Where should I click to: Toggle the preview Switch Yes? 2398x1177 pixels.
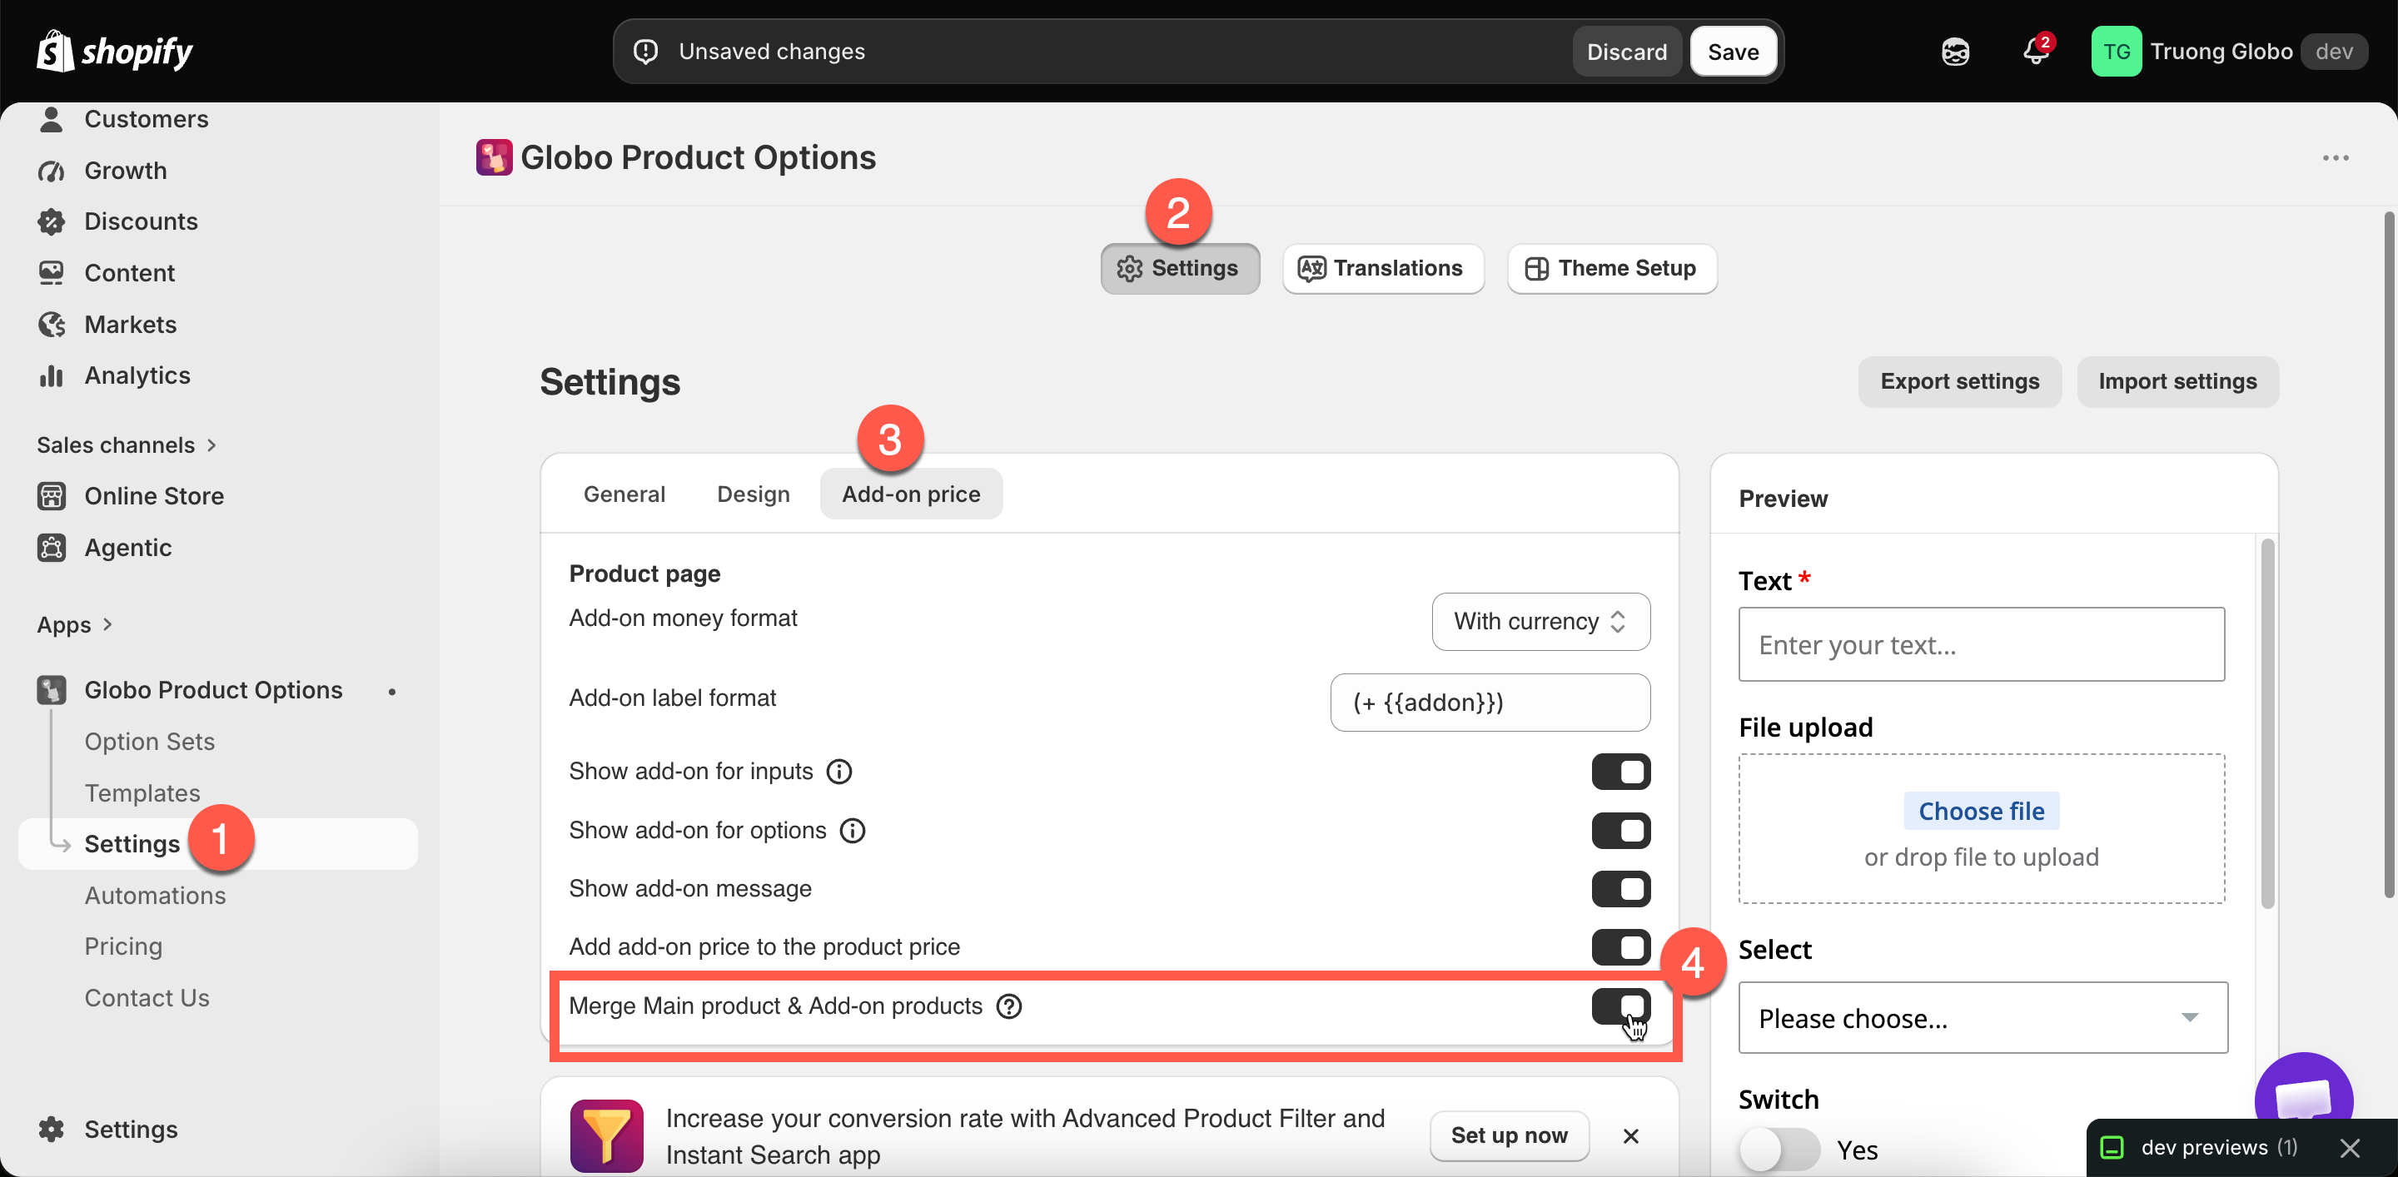pos(1779,1150)
